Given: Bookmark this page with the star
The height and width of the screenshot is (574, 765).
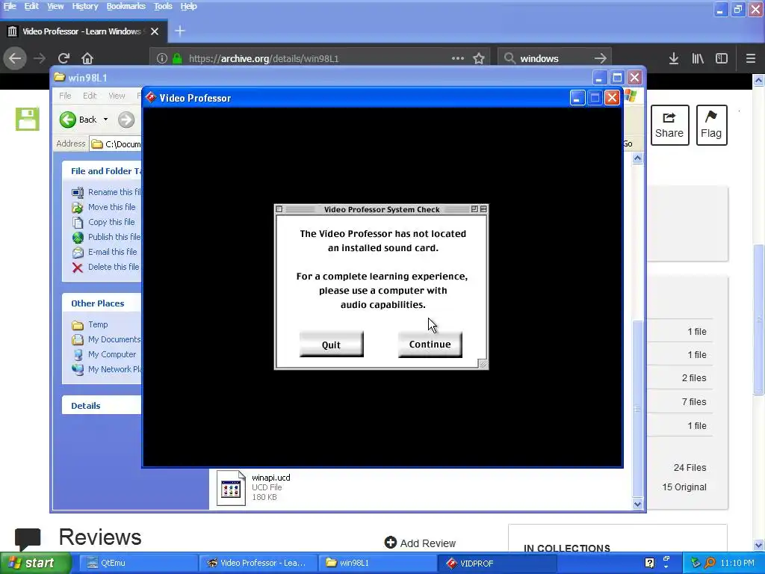Looking at the screenshot, I should [x=479, y=58].
